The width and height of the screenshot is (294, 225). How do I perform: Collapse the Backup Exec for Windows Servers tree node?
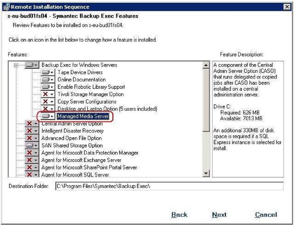click(x=16, y=65)
